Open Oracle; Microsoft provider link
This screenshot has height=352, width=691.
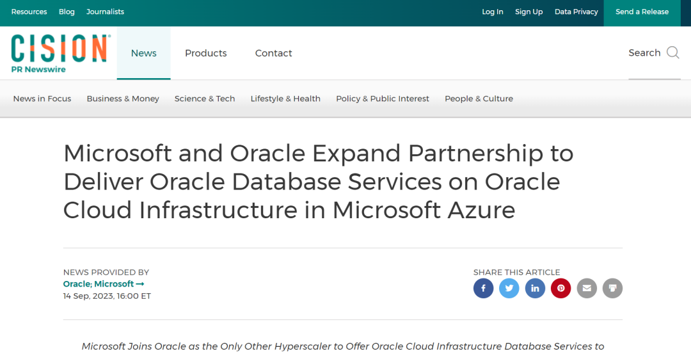104,284
